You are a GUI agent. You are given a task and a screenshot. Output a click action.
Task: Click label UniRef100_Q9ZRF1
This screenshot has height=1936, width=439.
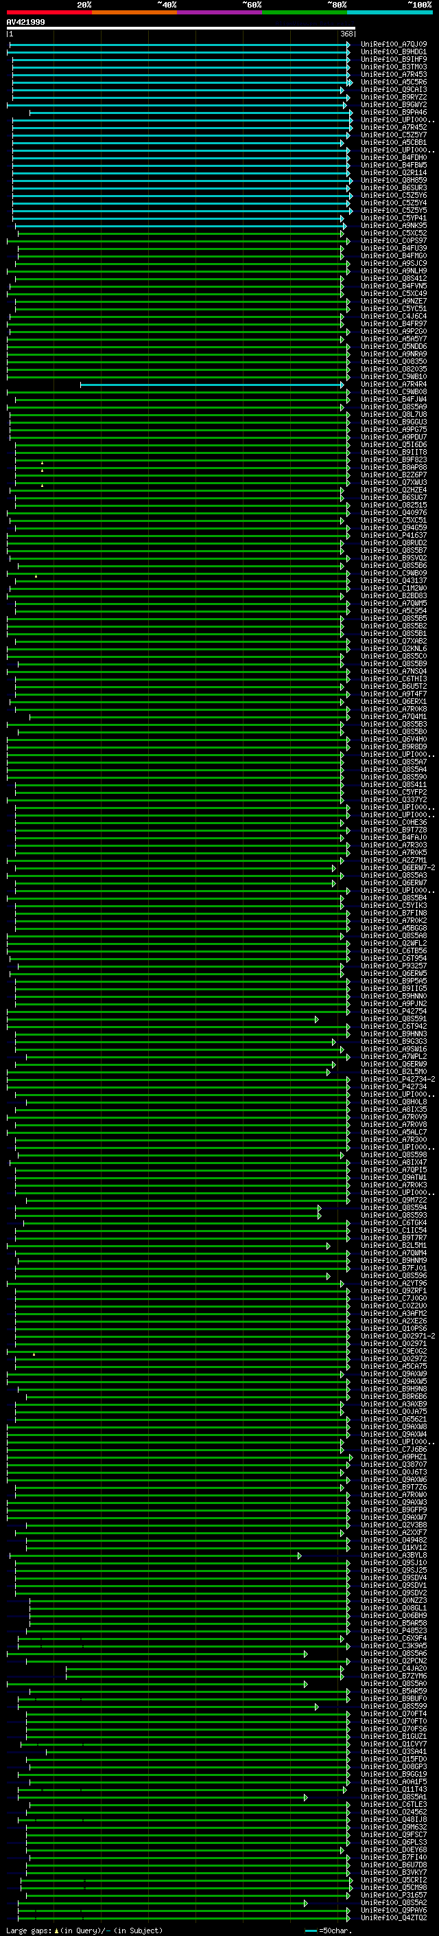[x=393, y=1291]
